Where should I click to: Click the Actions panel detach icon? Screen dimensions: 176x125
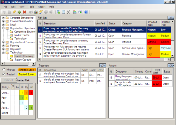point(171,65)
